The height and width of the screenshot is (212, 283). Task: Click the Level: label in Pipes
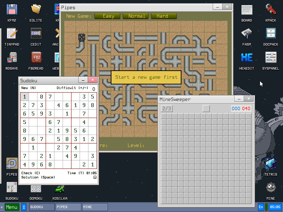point(136,146)
